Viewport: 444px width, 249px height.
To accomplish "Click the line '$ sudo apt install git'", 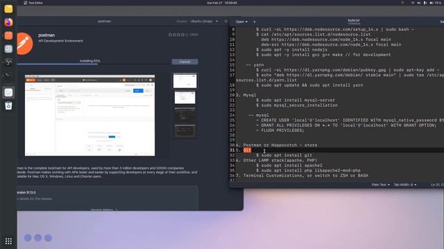I will (284, 155).
